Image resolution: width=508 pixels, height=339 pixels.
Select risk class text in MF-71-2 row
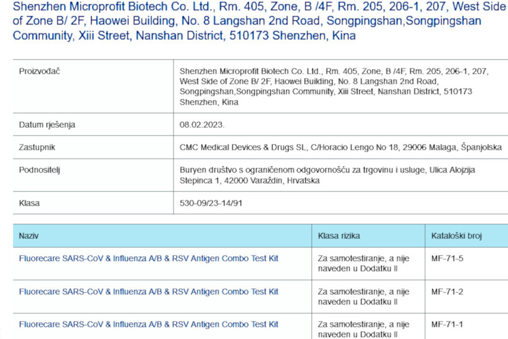click(364, 297)
